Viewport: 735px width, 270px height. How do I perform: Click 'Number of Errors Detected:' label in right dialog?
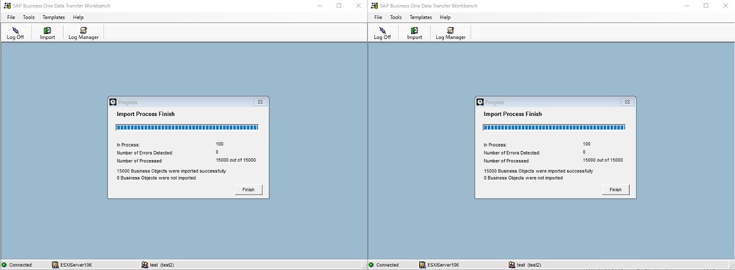click(x=512, y=153)
